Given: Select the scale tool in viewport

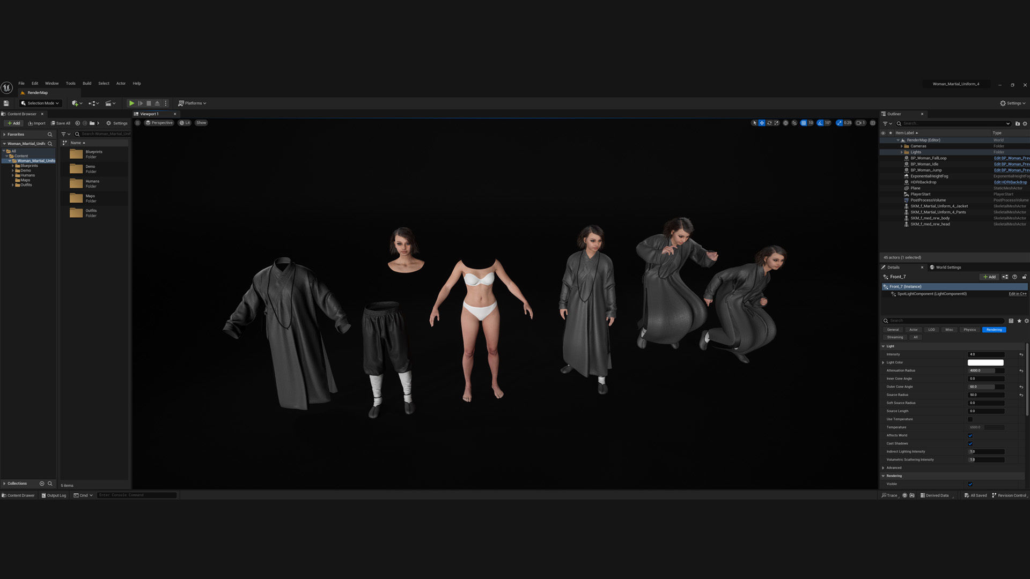Looking at the screenshot, I should tap(776, 123).
